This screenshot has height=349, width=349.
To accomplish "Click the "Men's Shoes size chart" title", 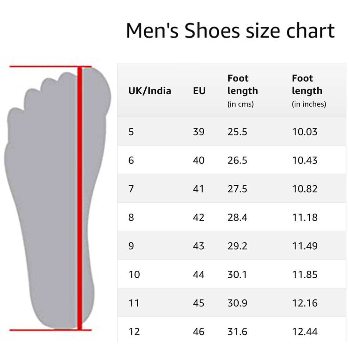I will click(x=230, y=31).
